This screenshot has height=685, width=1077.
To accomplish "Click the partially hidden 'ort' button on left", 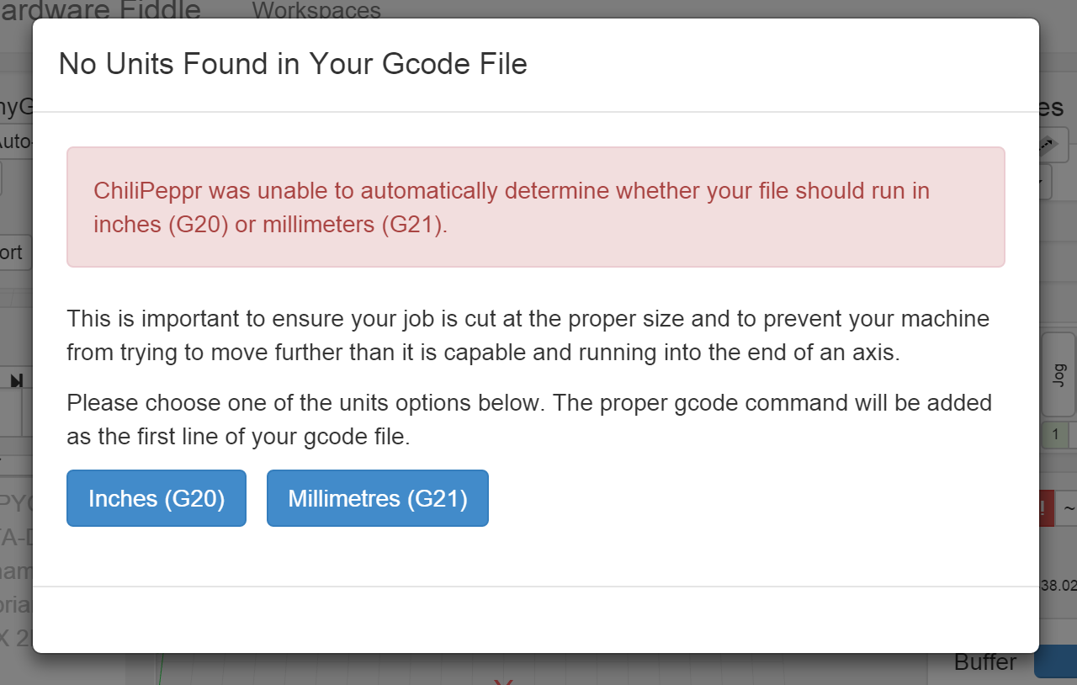I will pos(14,252).
